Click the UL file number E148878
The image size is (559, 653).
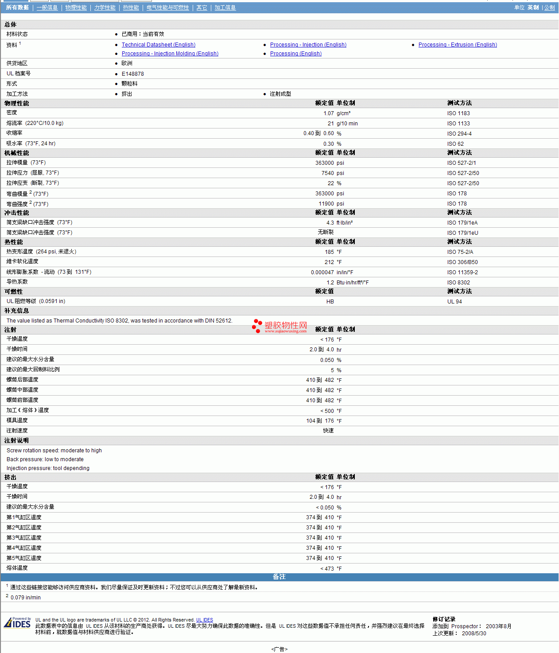(x=133, y=74)
